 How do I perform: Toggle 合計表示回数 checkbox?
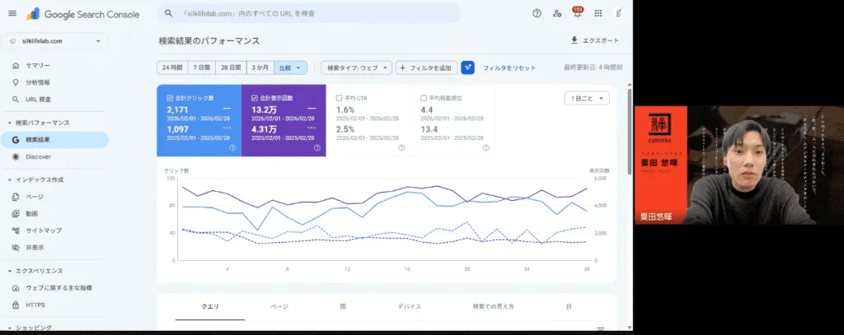(255, 99)
